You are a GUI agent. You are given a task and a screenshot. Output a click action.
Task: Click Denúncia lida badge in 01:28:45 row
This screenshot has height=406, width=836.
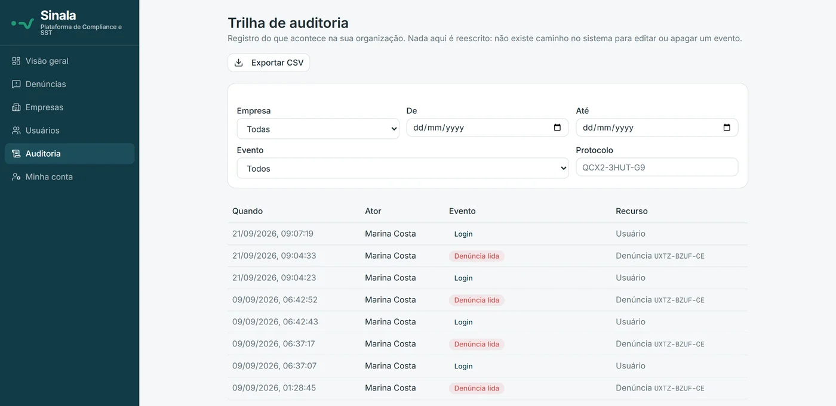477,389
